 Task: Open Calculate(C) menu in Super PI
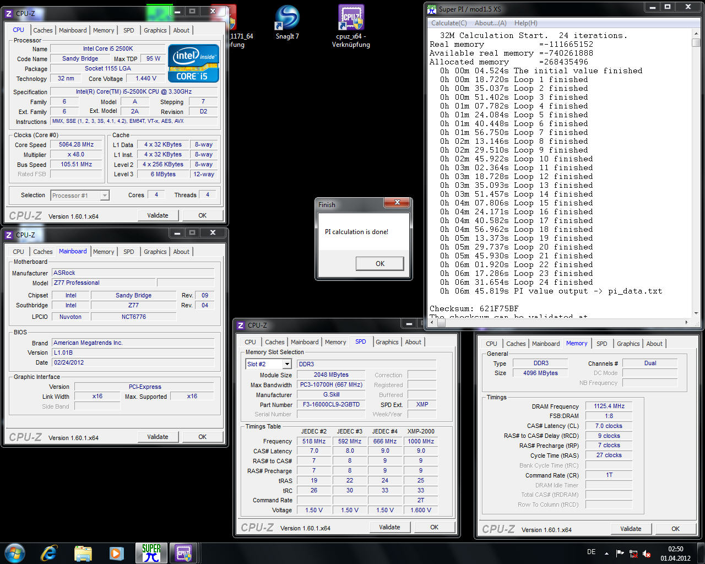tap(449, 23)
